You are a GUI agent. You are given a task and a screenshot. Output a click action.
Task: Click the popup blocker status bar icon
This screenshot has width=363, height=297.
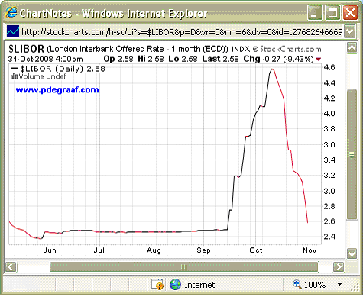(157, 284)
